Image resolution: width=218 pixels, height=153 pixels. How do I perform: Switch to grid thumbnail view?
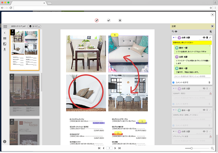click(5, 38)
